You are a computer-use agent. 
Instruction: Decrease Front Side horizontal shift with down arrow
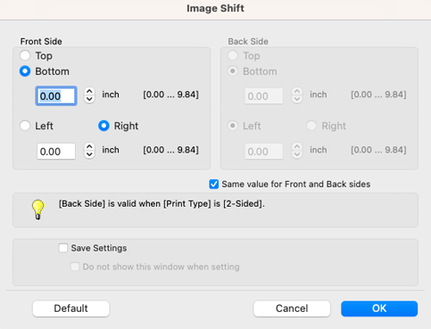coord(90,155)
